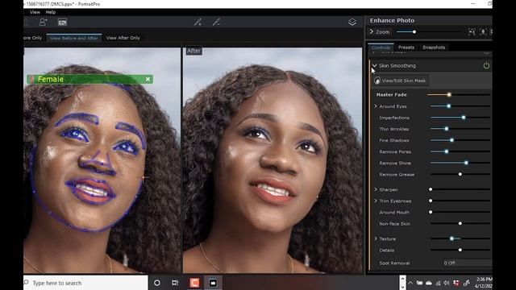Click the Non-Face Skin slider handle
The width and height of the screenshot is (516, 290).
point(460,223)
